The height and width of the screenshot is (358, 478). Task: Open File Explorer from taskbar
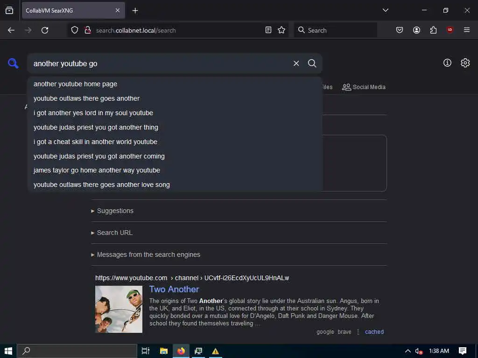click(x=164, y=351)
